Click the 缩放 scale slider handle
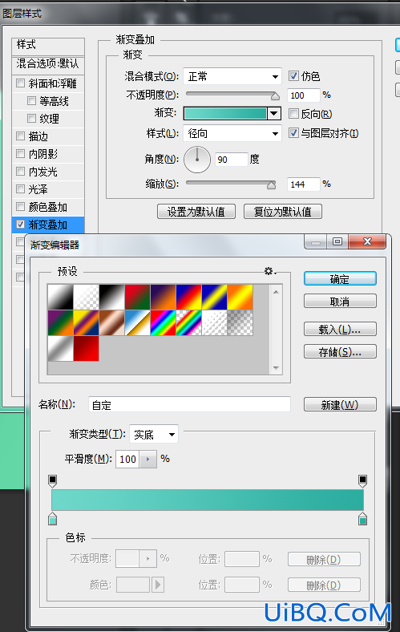 click(x=272, y=185)
